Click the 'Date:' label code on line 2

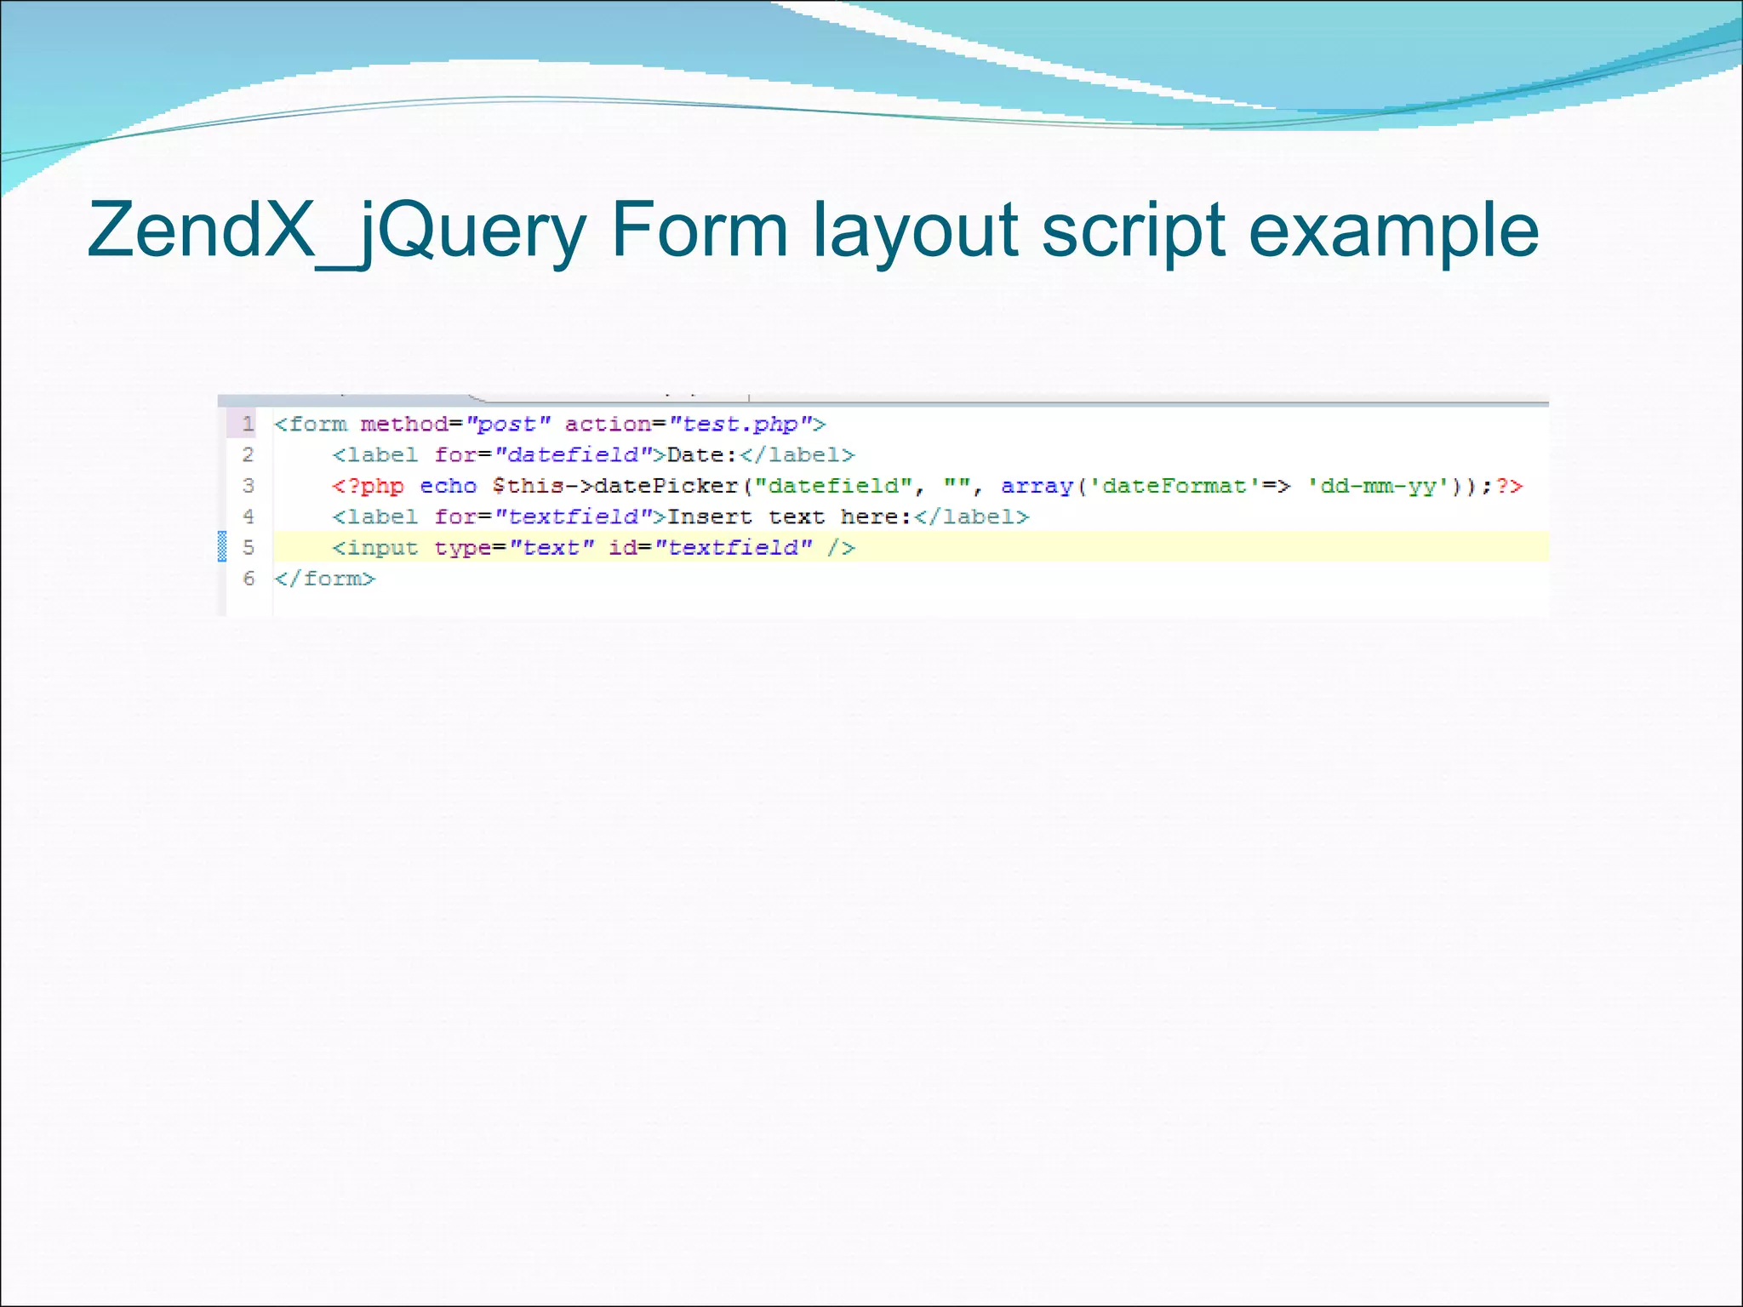click(593, 455)
